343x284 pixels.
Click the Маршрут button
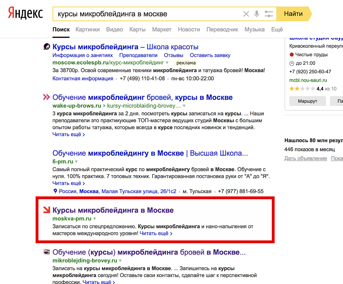coord(307,101)
